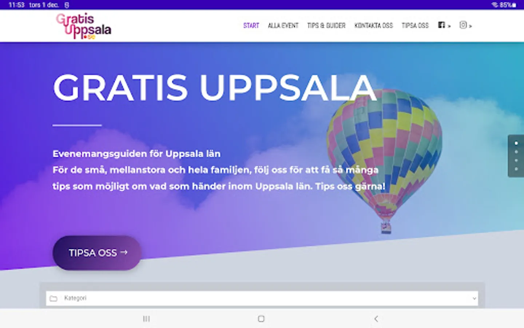Select the first slide indicator dot
The image size is (524, 328).
pos(516,143)
